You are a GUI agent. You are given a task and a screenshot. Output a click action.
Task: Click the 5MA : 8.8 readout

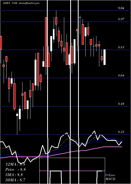click(x=14, y=175)
